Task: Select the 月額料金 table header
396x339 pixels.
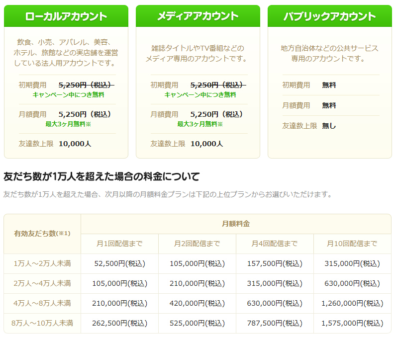Action: point(236,224)
